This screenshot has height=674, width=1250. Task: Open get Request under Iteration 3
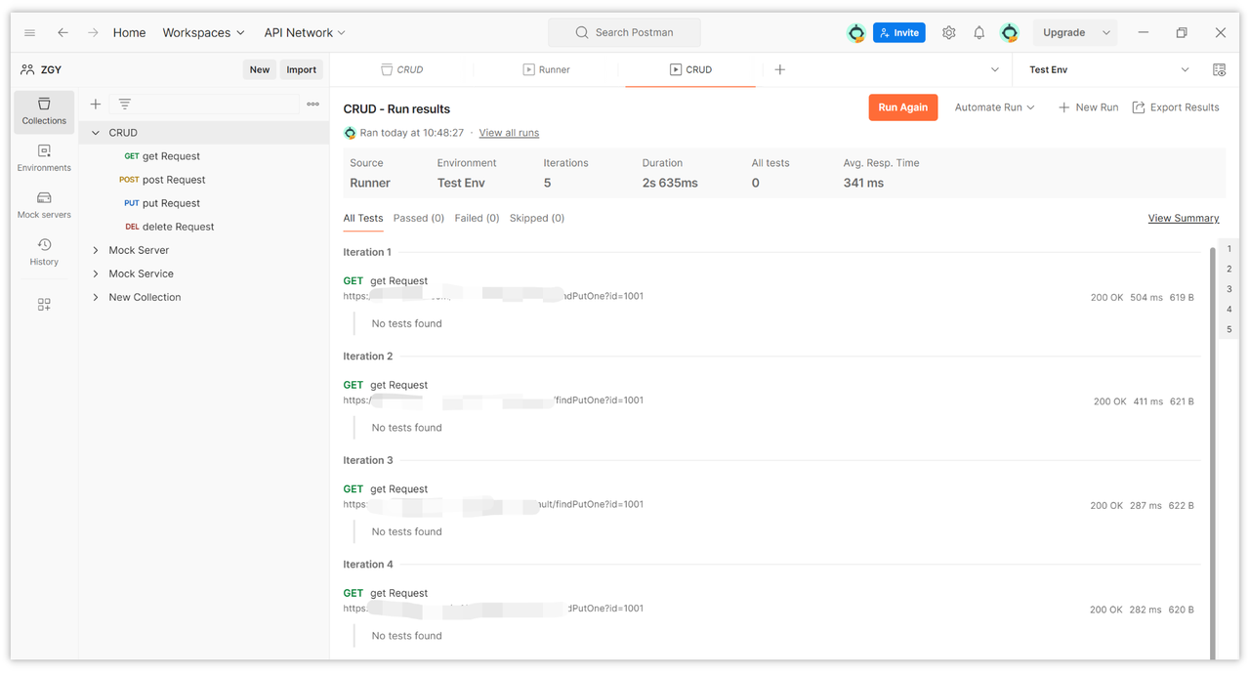point(398,489)
